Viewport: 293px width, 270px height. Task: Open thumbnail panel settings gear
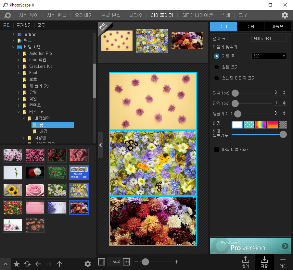[88, 264]
